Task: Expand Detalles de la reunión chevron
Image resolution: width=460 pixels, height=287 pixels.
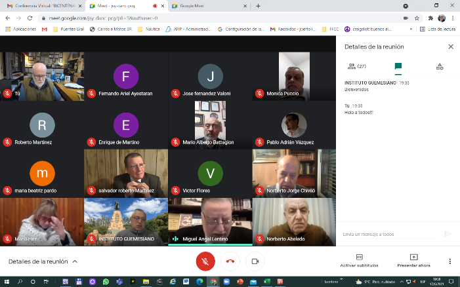Action: 75,261
